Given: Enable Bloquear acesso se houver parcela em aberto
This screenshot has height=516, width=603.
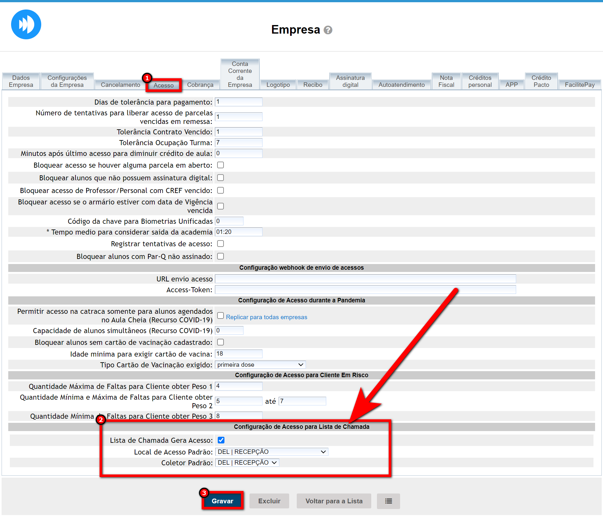Looking at the screenshot, I should (x=220, y=165).
